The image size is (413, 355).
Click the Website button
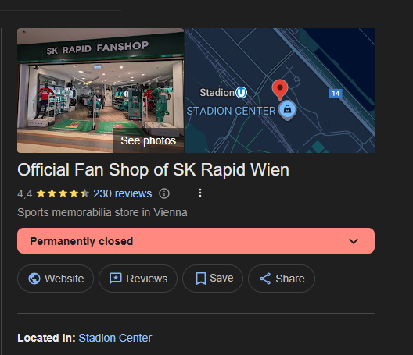(56, 279)
